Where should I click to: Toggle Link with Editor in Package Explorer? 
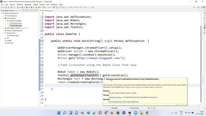tap(26, 10)
